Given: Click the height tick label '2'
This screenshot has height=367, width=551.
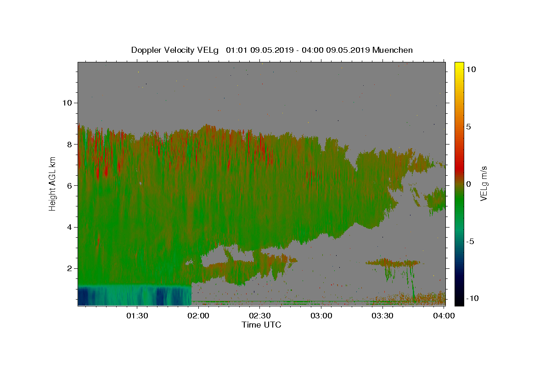Looking at the screenshot, I should point(70,268).
